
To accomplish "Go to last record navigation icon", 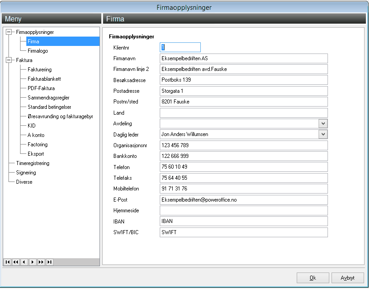I will (x=50, y=262).
